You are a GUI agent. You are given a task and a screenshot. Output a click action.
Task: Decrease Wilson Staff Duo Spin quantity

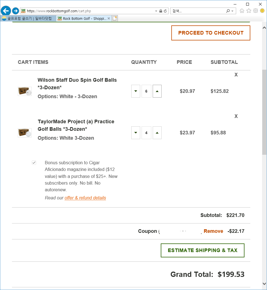pyautogui.click(x=136, y=91)
